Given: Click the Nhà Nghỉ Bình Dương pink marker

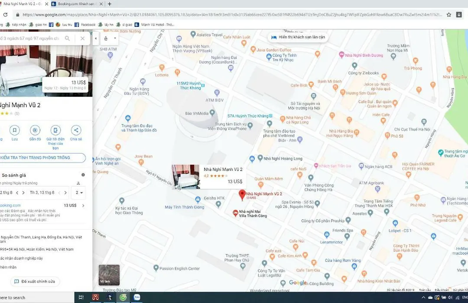Looking at the screenshot, I should click(341, 55).
